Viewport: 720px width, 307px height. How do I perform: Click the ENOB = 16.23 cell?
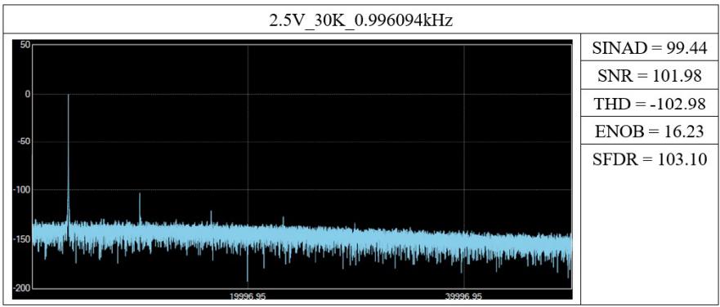(x=649, y=131)
